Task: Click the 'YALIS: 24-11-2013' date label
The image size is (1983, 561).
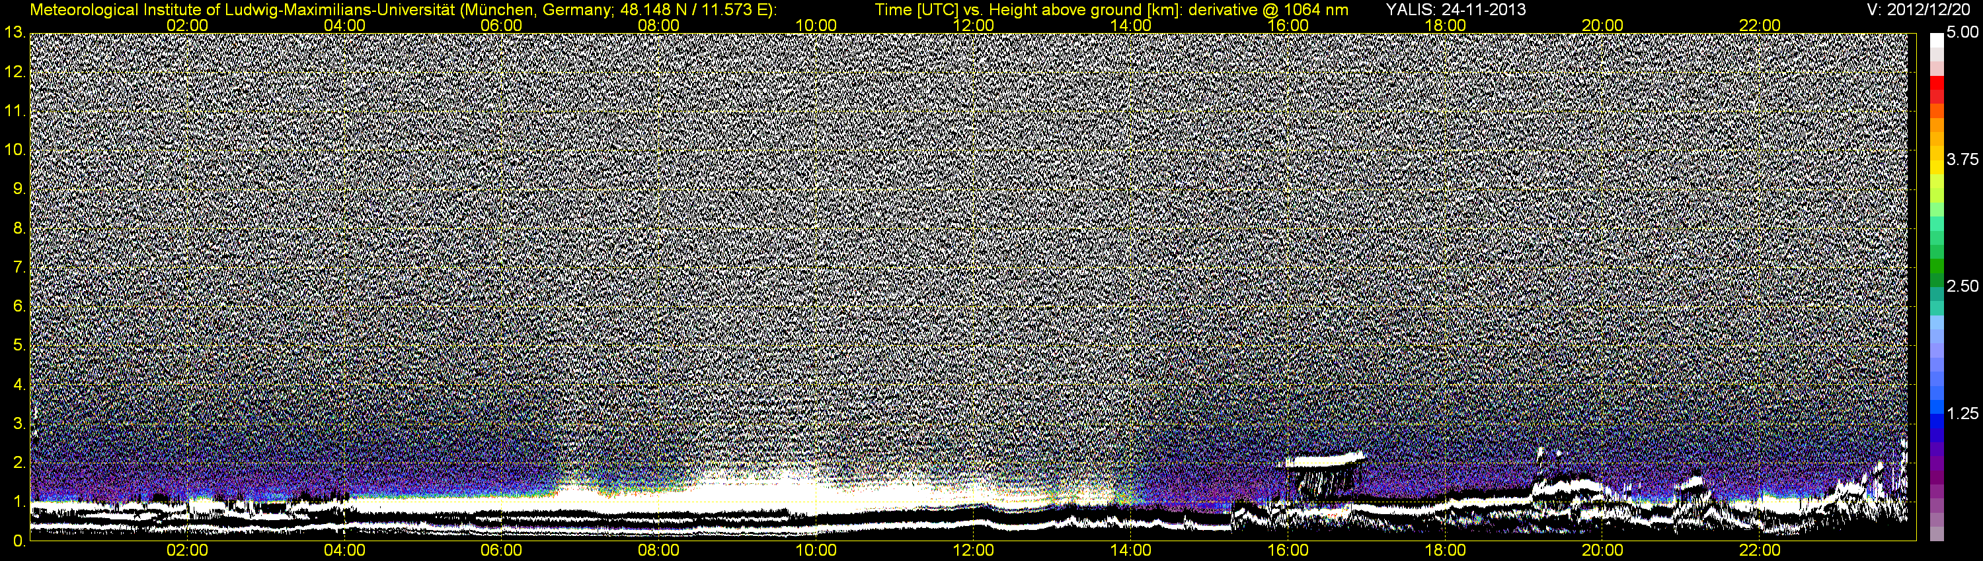Action: (1456, 10)
